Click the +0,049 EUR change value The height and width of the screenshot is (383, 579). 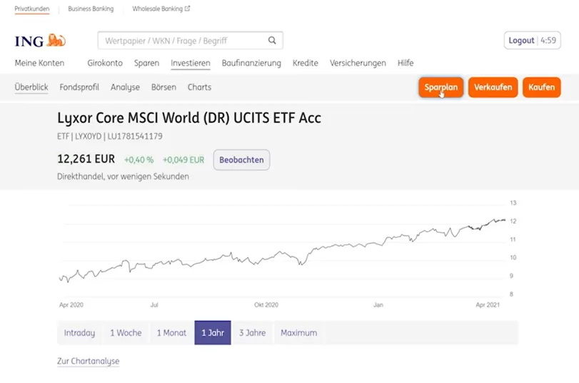pos(183,160)
